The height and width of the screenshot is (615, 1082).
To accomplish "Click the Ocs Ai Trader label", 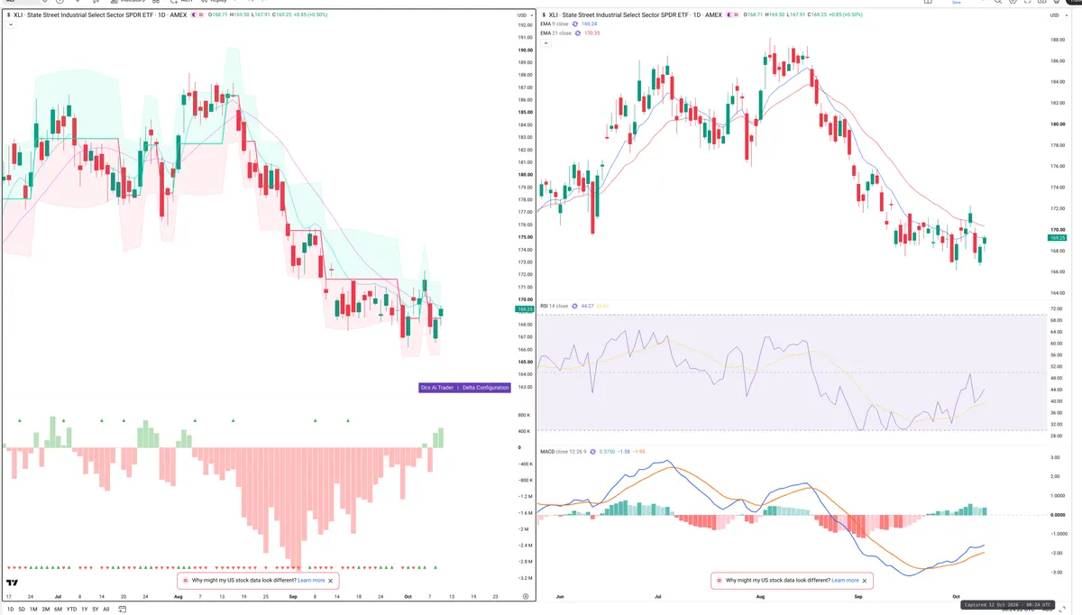I will pos(437,387).
